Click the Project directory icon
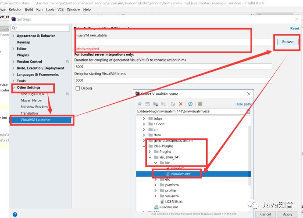The image size is (303, 218). 155,104
